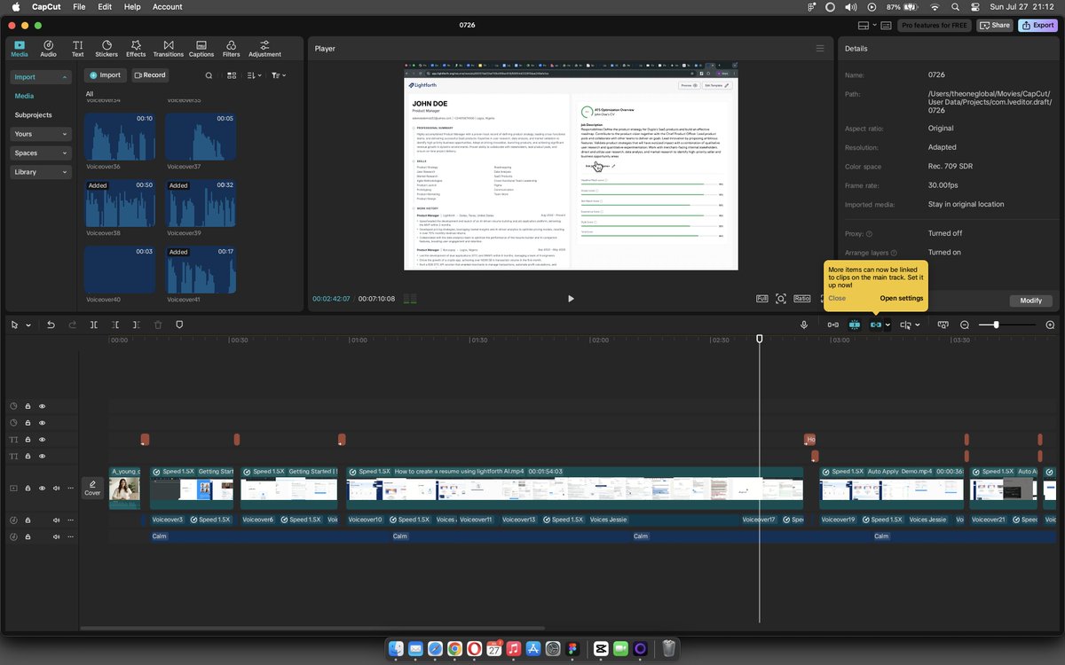Delete the clip portion right of playhead
This screenshot has width=1065, height=665.
pos(136,325)
